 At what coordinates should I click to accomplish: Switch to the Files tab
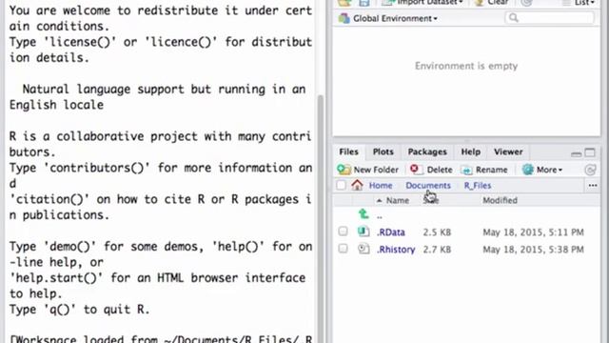pyautogui.click(x=349, y=151)
